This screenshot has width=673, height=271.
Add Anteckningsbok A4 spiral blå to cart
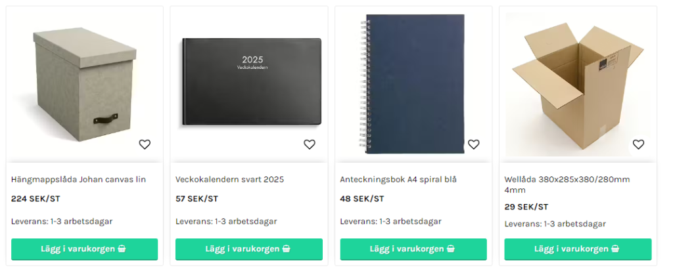coord(413,249)
